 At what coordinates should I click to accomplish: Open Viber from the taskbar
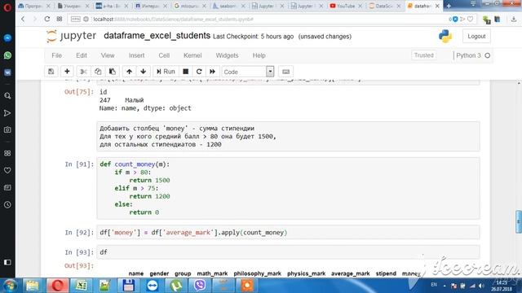coord(199,286)
